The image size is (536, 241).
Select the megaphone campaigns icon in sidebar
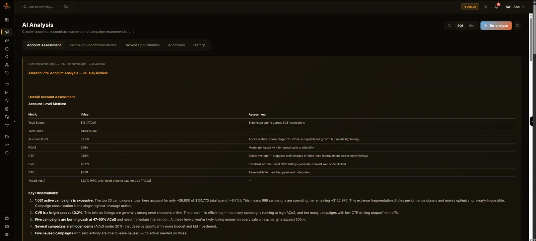point(7,32)
